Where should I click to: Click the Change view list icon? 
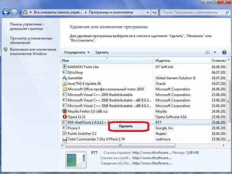(x=208, y=52)
